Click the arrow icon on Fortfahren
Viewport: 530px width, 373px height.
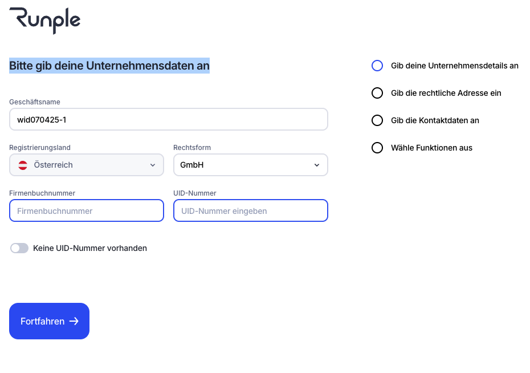pos(74,321)
